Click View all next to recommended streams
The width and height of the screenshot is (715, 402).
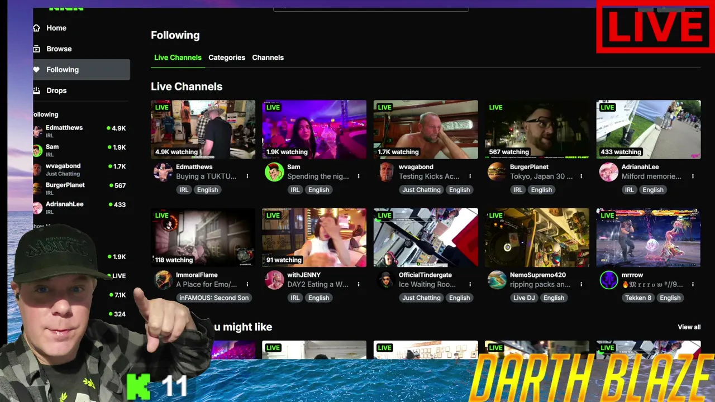click(689, 327)
